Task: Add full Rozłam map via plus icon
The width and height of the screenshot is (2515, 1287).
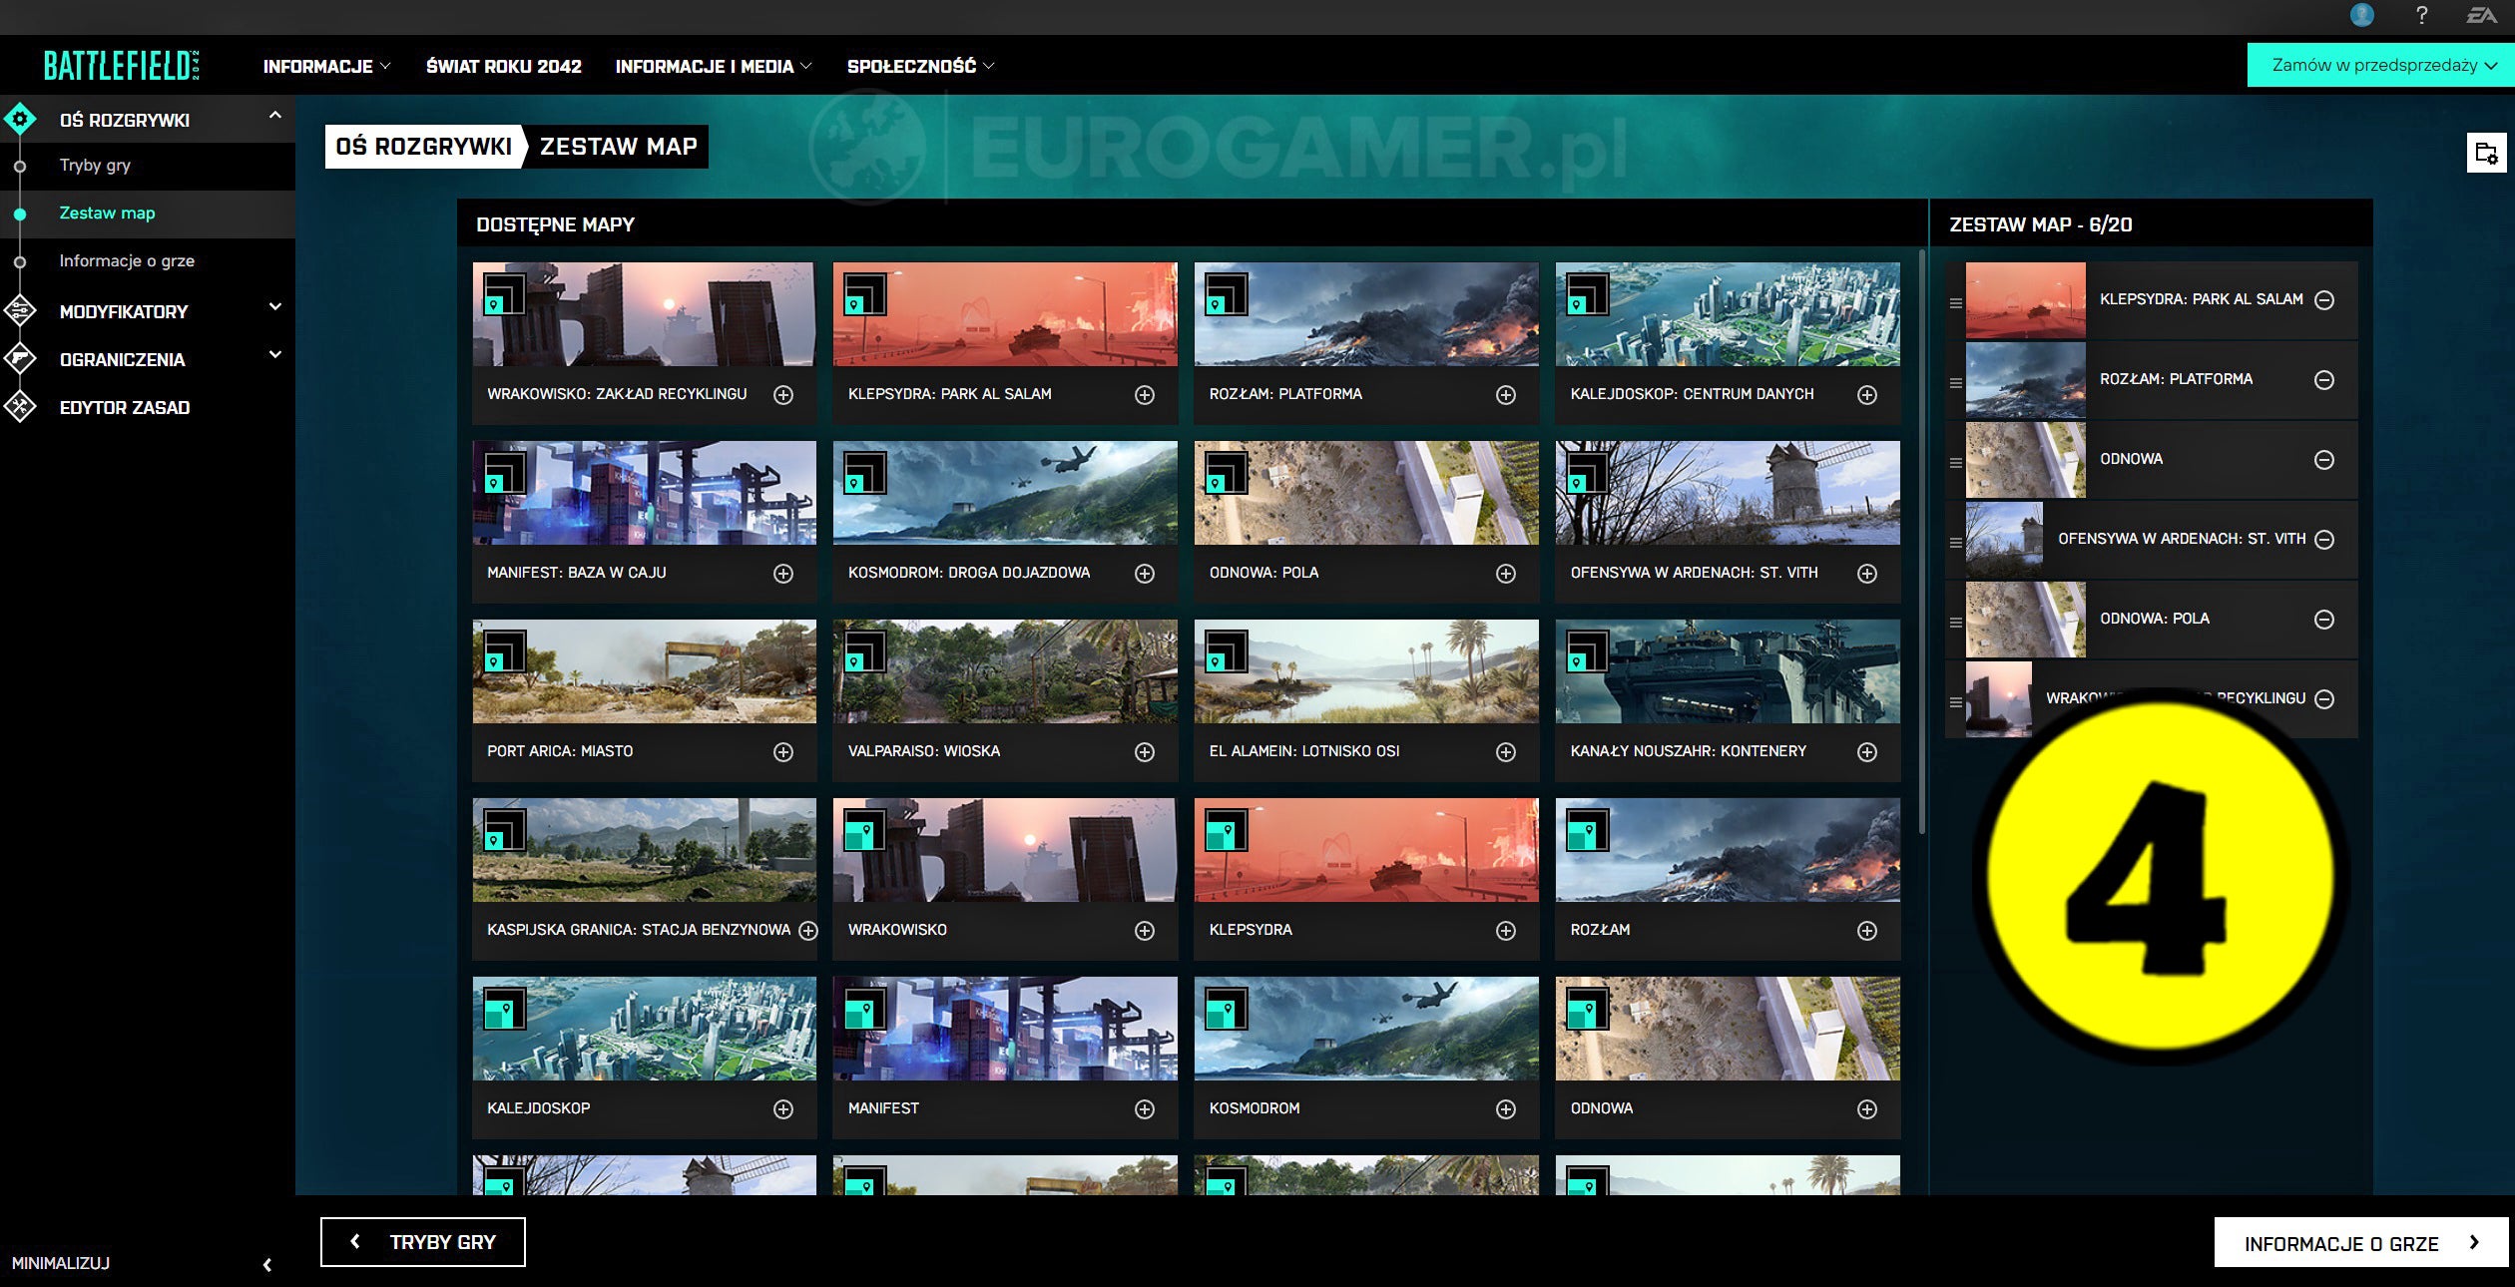Action: coord(1867,931)
